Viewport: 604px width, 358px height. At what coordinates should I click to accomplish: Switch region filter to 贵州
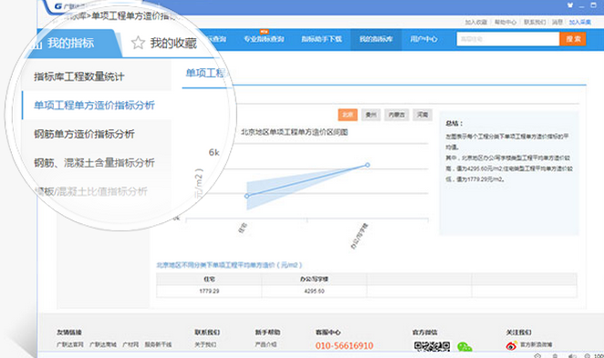[370, 115]
